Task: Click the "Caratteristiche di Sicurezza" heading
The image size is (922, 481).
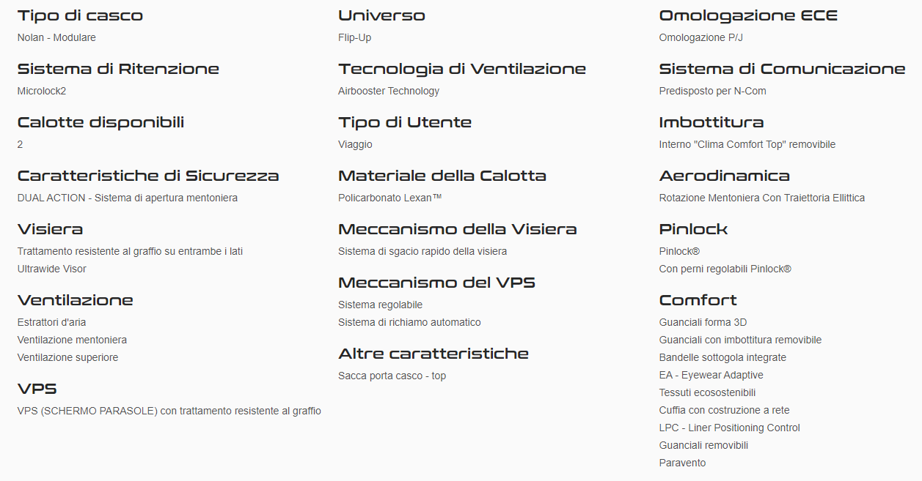Action: (x=148, y=176)
